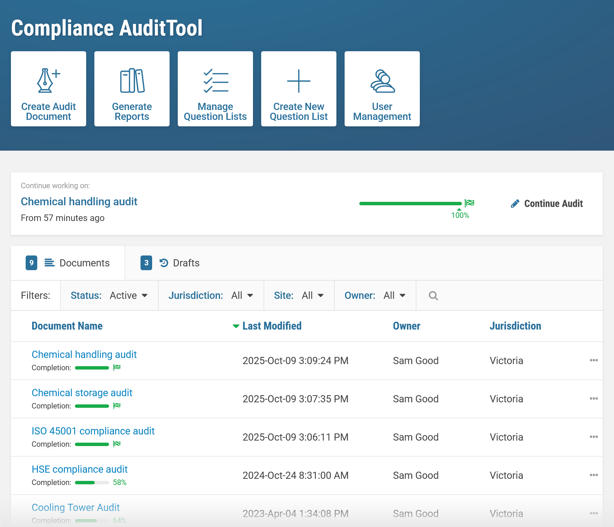Click the HSE compliance audit completion bar
Screen dimensions: 614x527
pos(92,483)
